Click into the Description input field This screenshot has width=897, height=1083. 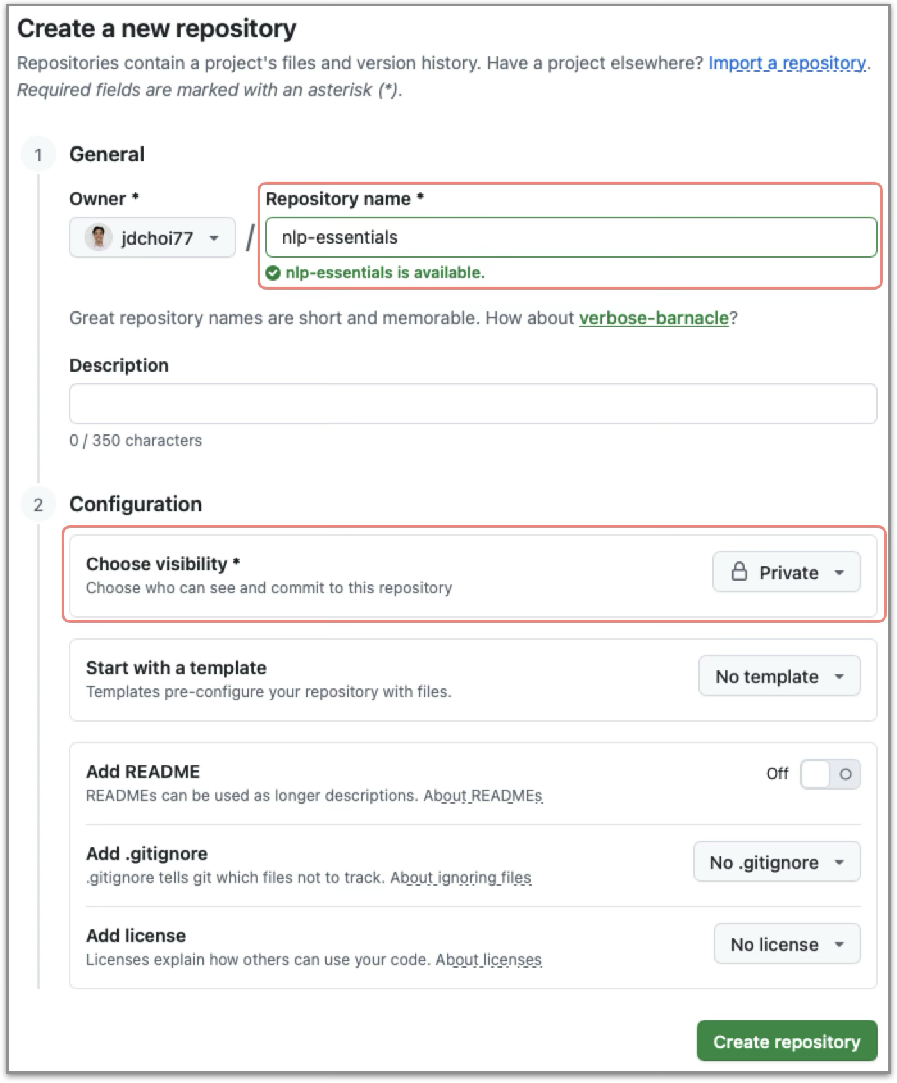[x=473, y=404]
